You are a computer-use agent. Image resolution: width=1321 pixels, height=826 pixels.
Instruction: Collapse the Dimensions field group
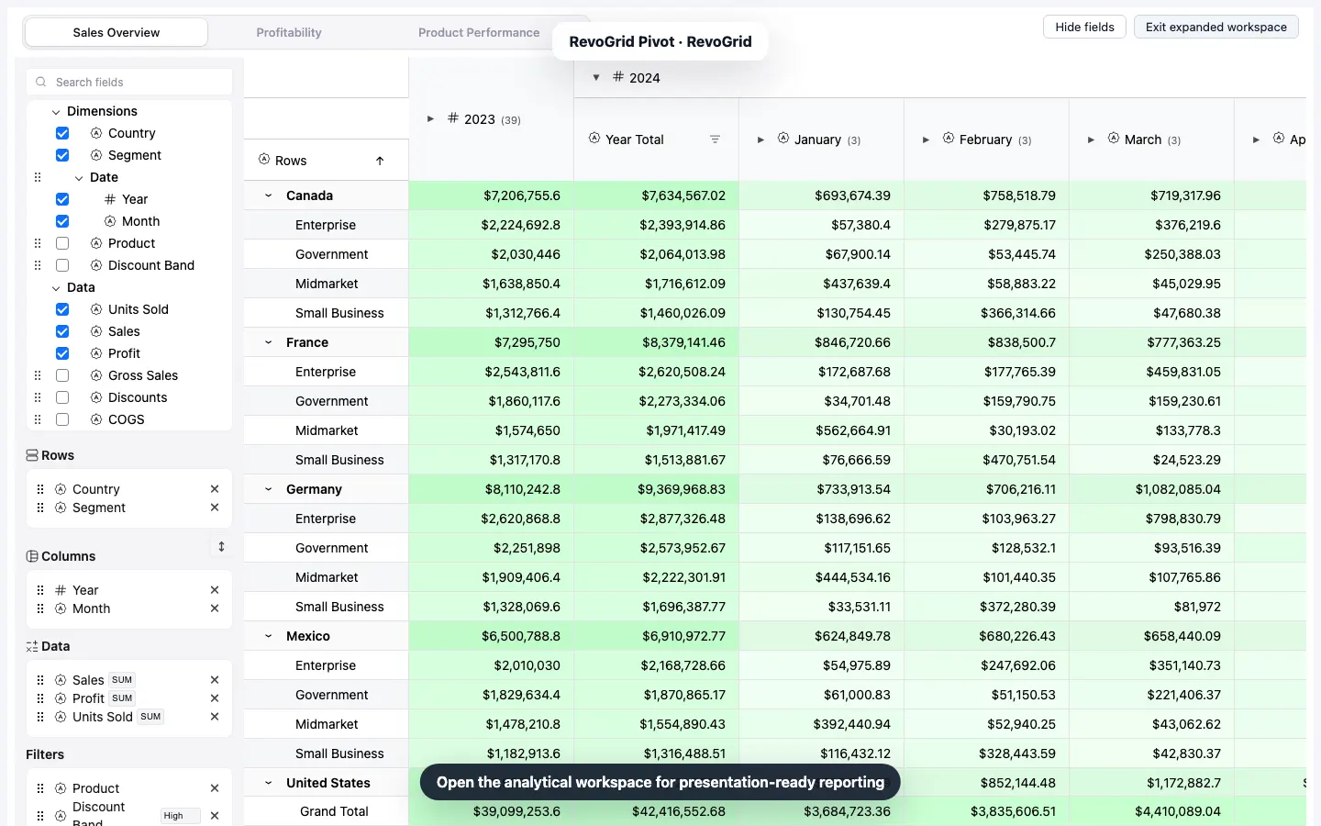click(x=56, y=112)
